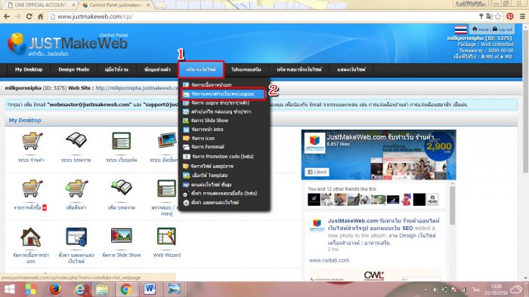Open จัดการ Slide Show desktop icon
The width and height of the screenshot is (529, 297).
pyautogui.click(x=122, y=235)
